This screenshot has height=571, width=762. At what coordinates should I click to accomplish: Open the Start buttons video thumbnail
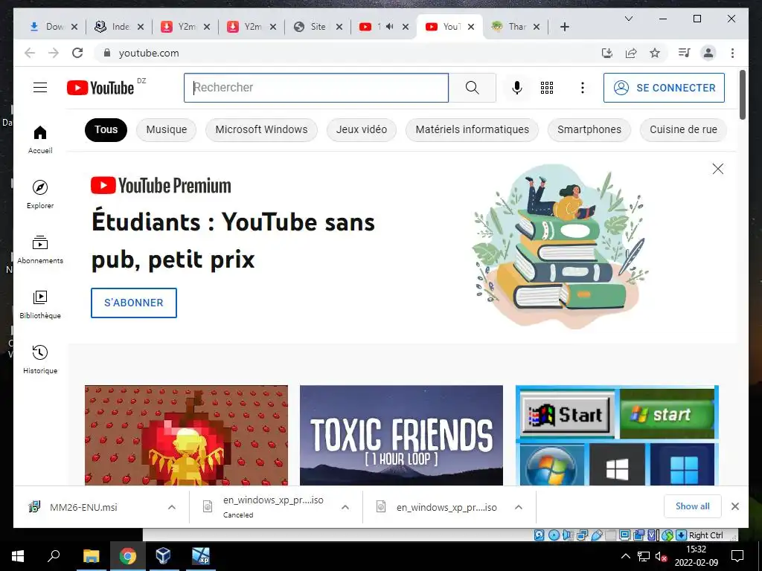[x=617, y=435]
